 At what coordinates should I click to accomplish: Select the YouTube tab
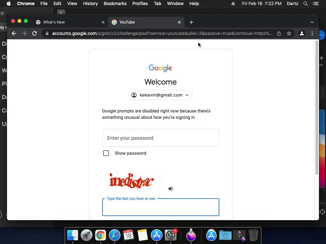coord(146,22)
